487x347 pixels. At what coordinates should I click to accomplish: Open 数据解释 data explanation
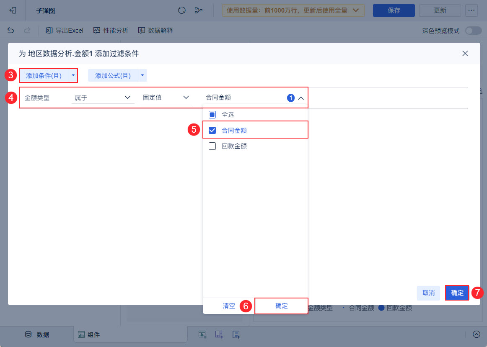pyautogui.click(x=155, y=31)
